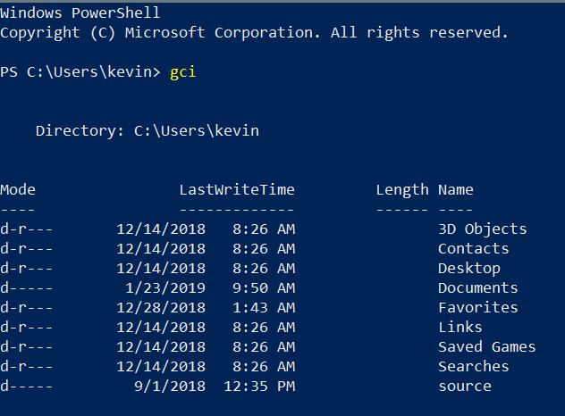Screen dimensions: 565x416
Task: Click the Name column header
Action: point(455,190)
